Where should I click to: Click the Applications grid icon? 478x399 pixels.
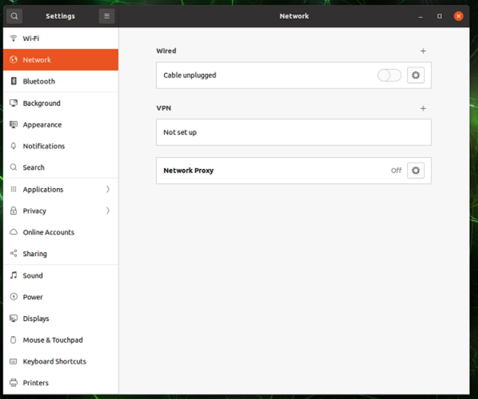[x=13, y=189]
